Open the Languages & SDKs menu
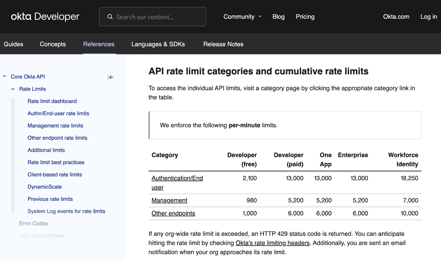Image resolution: width=441 pixels, height=261 pixels. (x=158, y=44)
